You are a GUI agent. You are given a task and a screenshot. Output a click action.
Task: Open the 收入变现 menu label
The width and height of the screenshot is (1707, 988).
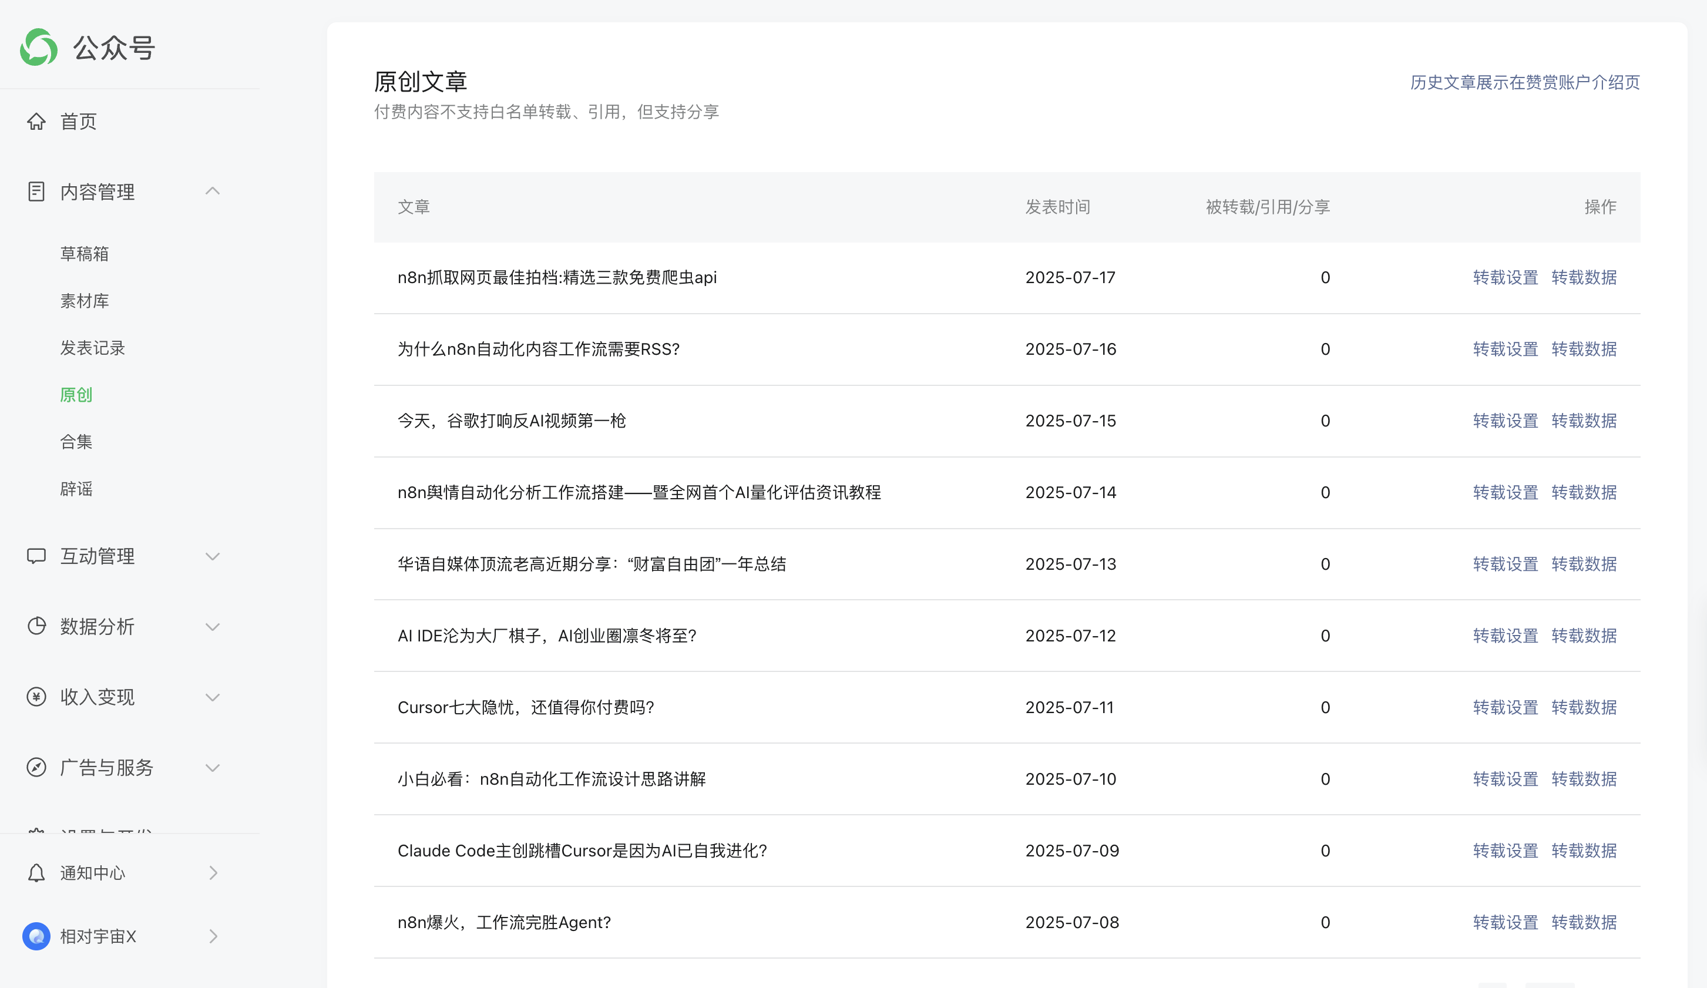pyautogui.click(x=98, y=697)
